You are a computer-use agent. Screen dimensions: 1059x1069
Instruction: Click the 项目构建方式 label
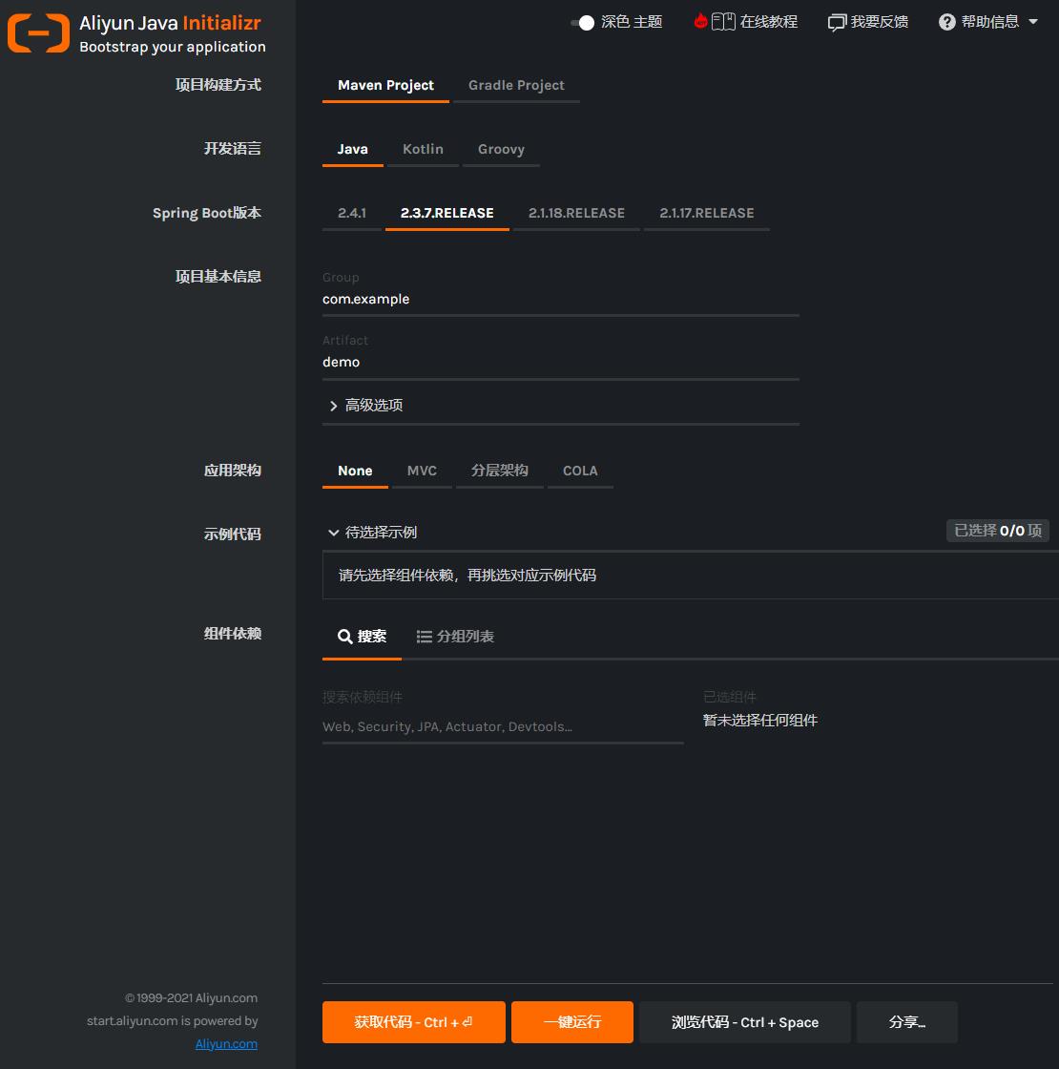pos(218,85)
